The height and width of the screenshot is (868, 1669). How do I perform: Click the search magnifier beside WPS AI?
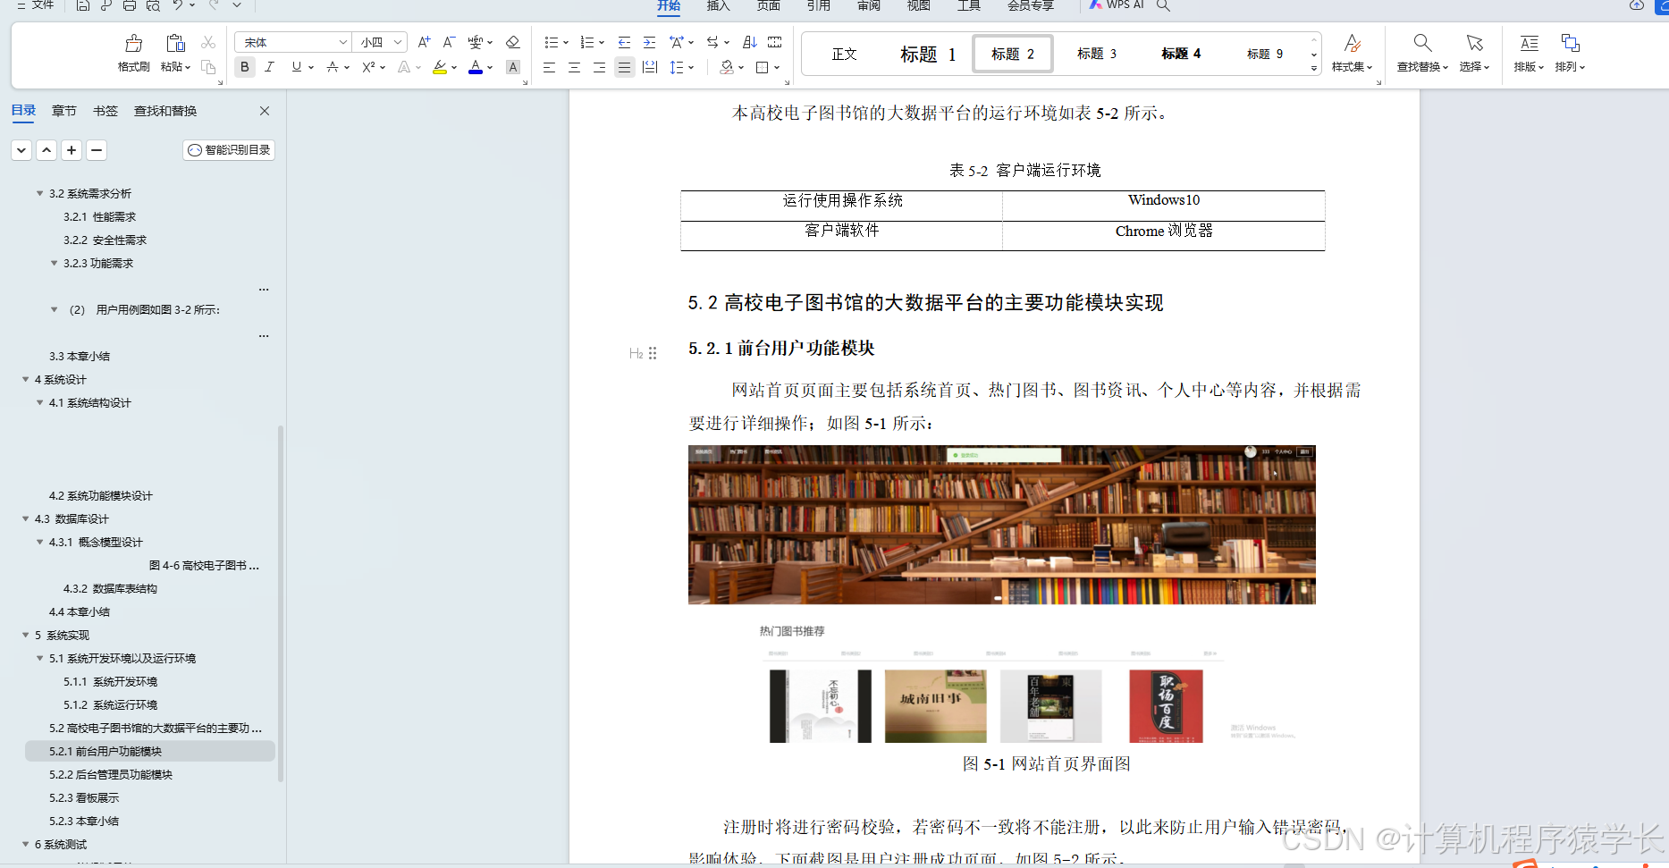(x=1163, y=5)
